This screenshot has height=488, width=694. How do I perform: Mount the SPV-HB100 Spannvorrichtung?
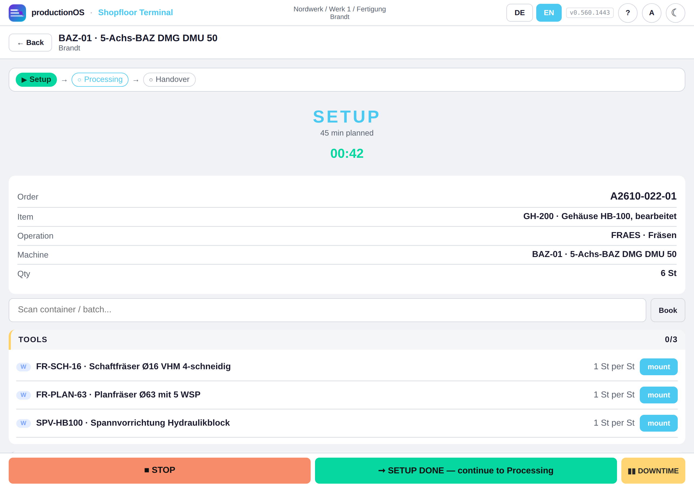pyautogui.click(x=658, y=423)
